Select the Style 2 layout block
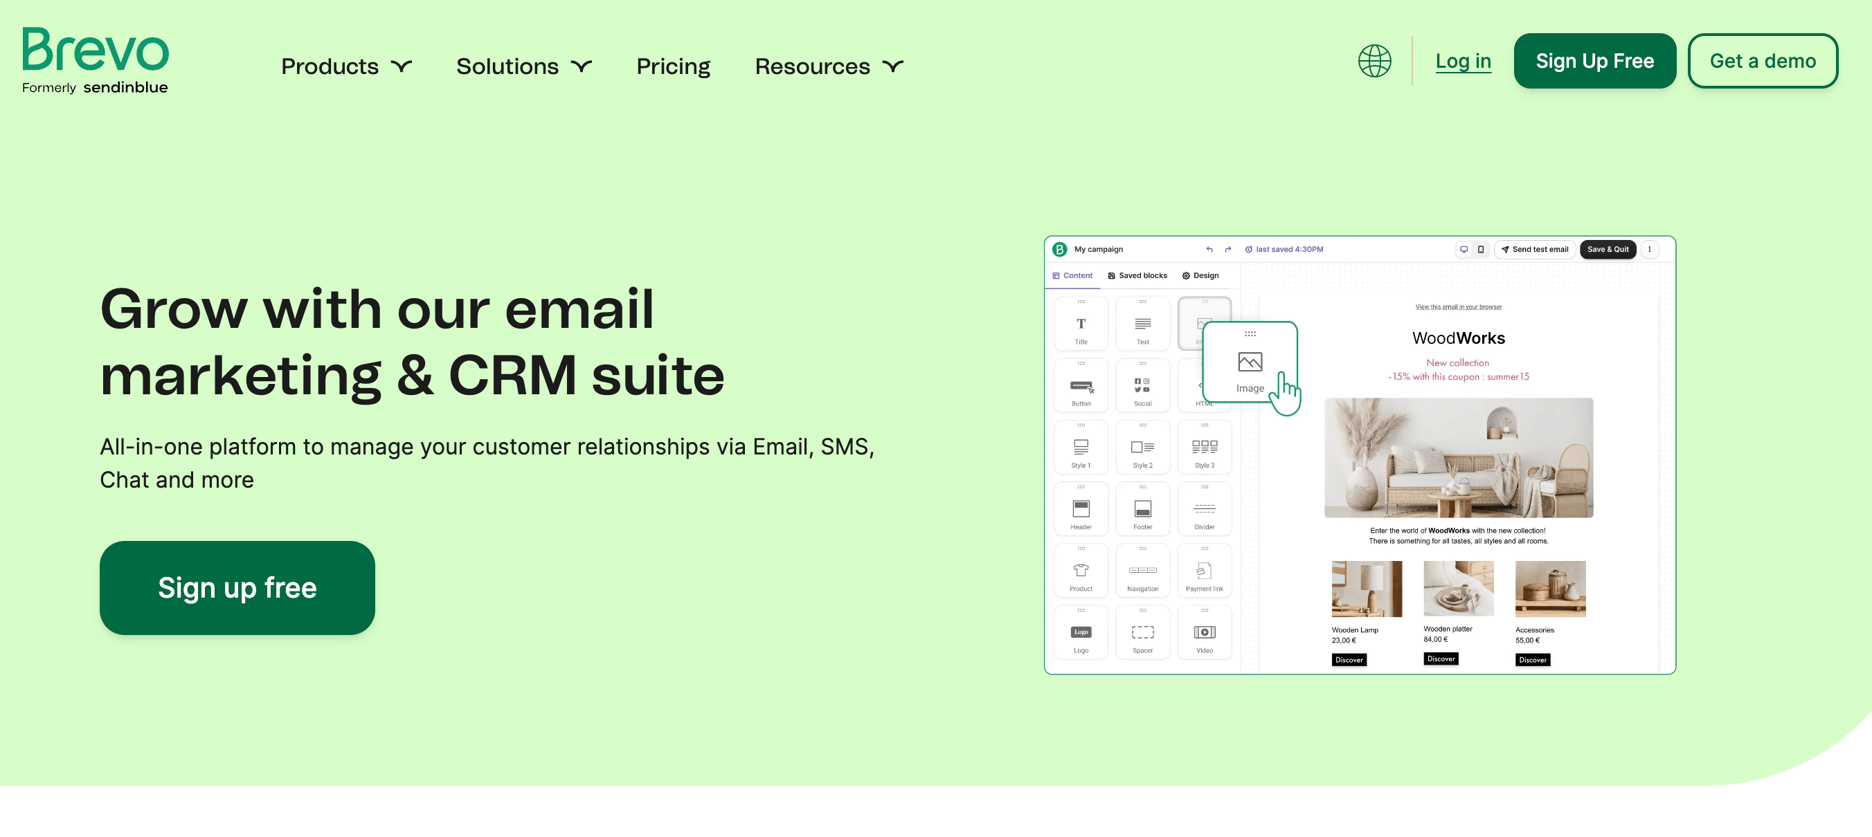Screen dimensions: 1872x837 pyautogui.click(x=1142, y=447)
